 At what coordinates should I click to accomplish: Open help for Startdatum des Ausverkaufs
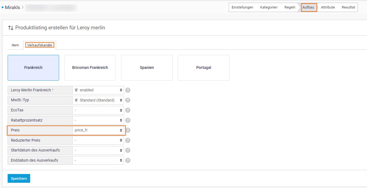click(x=128, y=150)
